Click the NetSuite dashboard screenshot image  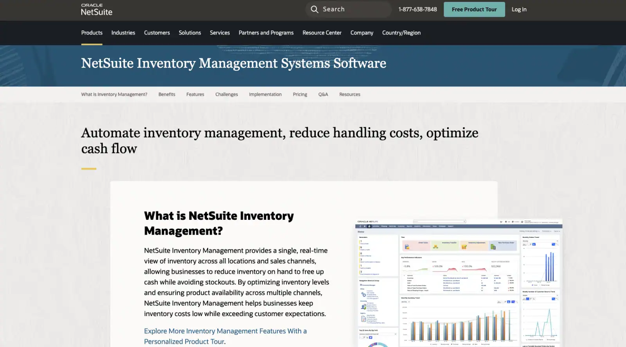459,283
